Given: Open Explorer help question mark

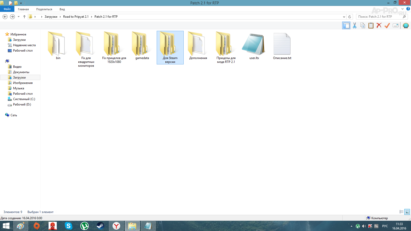Looking at the screenshot, I should (x=408, y=9).
